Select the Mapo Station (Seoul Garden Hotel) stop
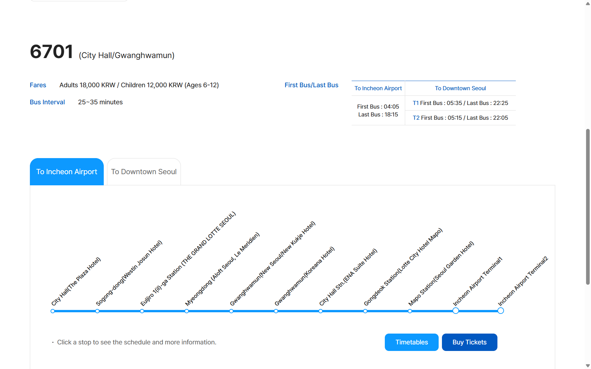Viewport: 591px width, 369px height. [410, 311]
